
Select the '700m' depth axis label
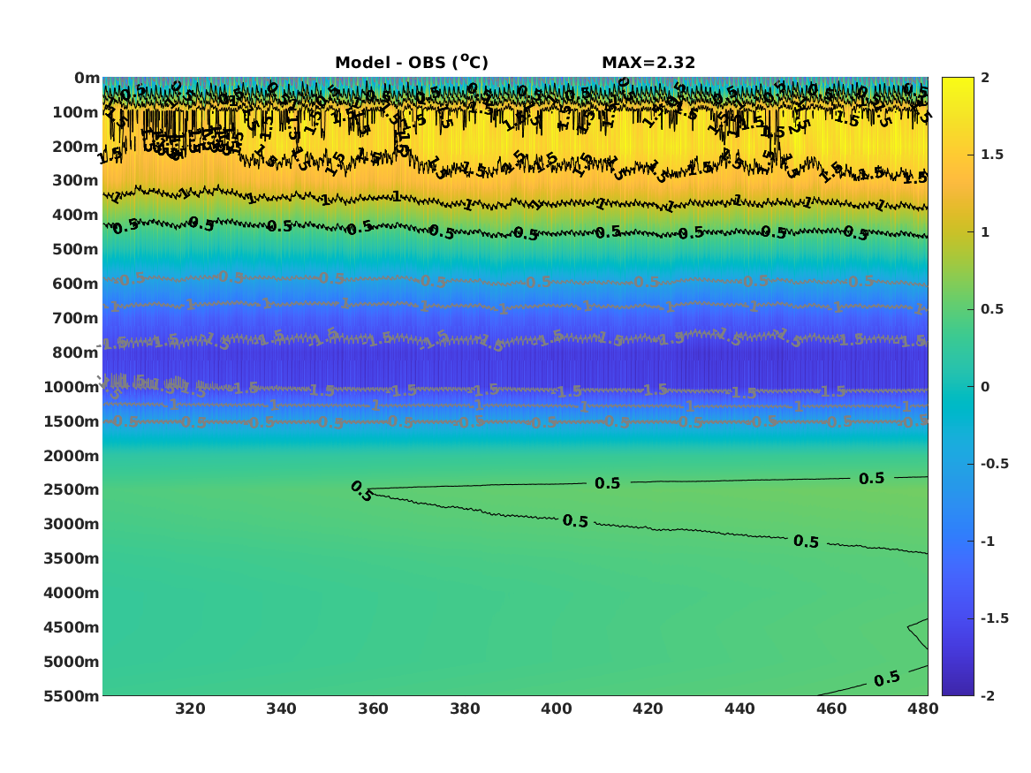(76, 318)
